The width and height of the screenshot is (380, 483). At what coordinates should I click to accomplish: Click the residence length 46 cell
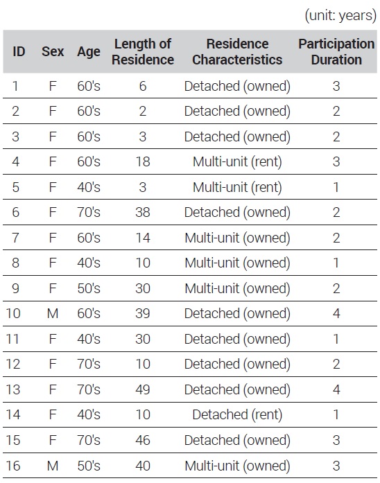[143, 440]
